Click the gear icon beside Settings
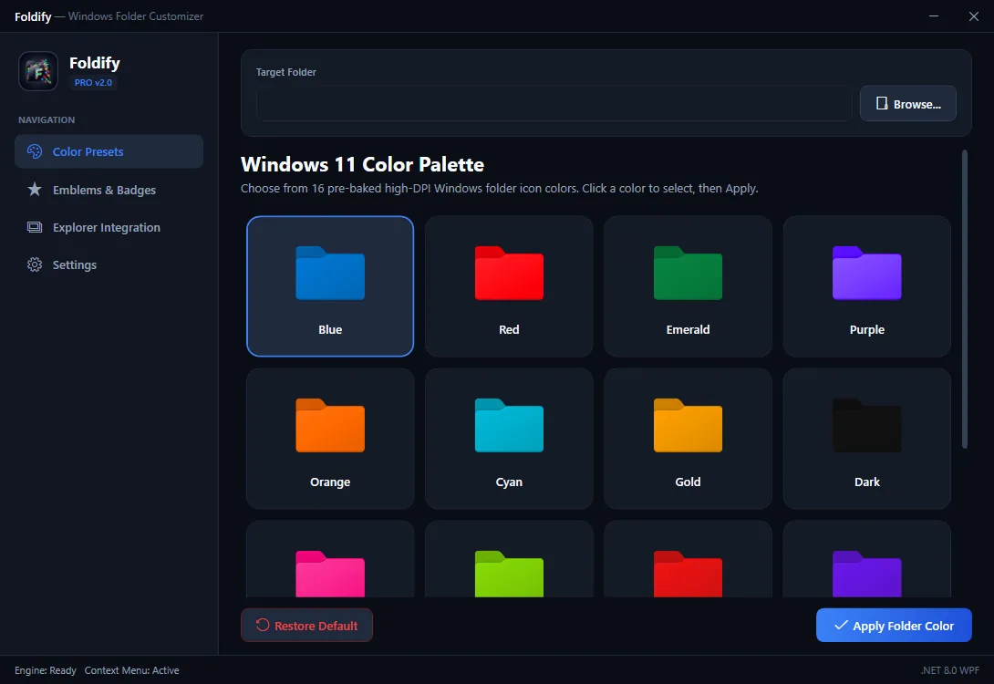 [x=35, y=265]
